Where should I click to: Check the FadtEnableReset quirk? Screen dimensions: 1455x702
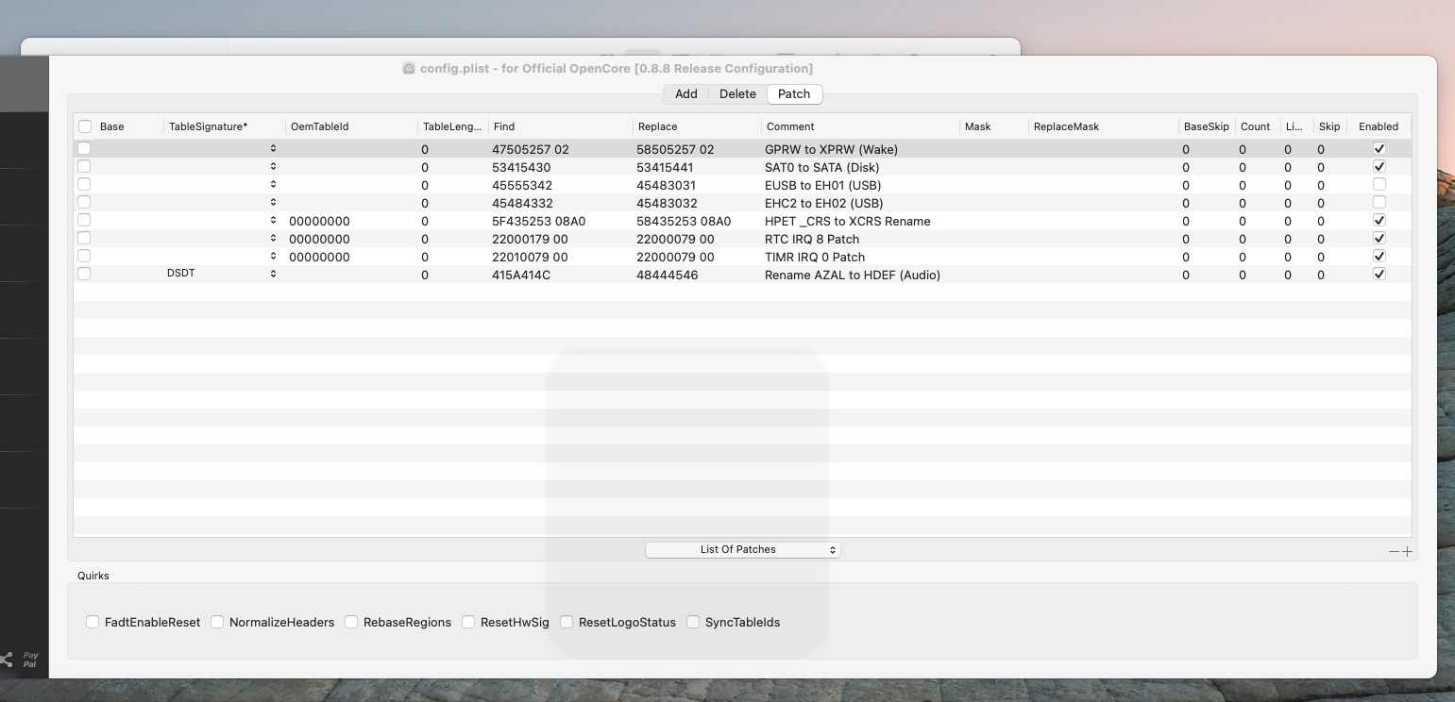click(x=93, y=622)
